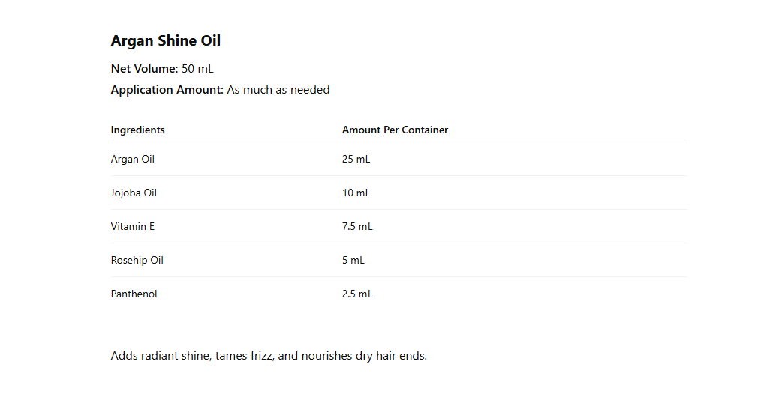The width and height of the screenshot is (776, 394).
Task: Click the Net Volume label
Action: pyautogui.click(x=144, y=69)
